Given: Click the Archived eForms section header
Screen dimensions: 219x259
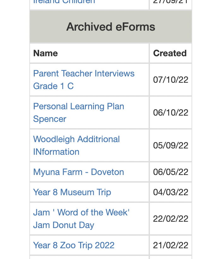Looking at the screenshot, I should point(110,27).
